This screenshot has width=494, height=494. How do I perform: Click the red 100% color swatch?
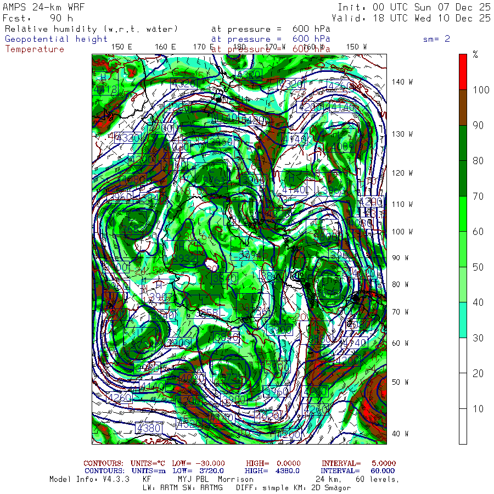pos(463,72)
